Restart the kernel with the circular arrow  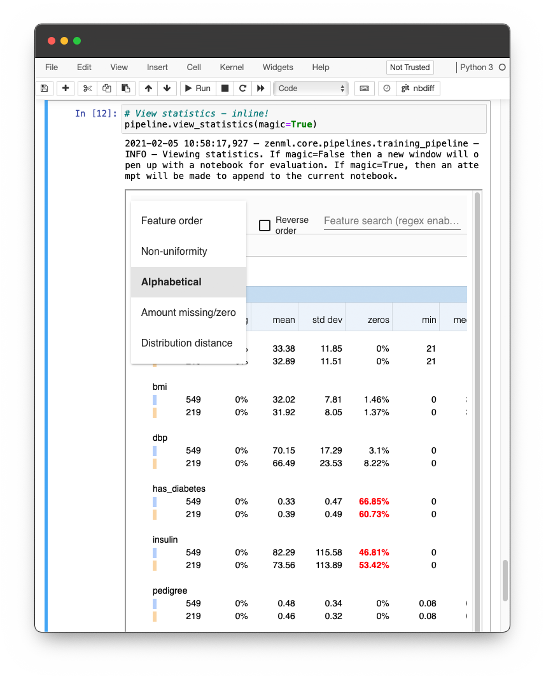[242, 89]
